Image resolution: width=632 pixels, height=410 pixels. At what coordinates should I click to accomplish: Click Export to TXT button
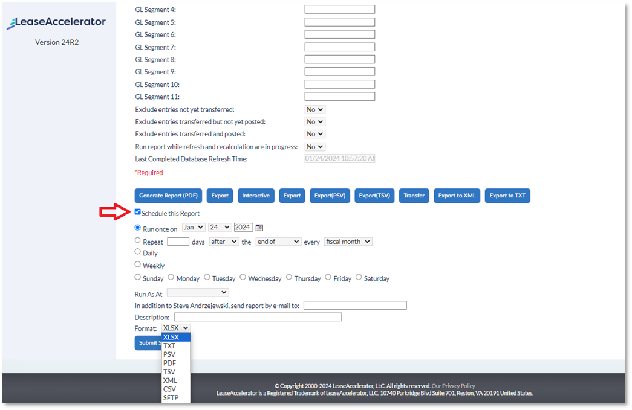pyautogui.click(x=507, y=196)
